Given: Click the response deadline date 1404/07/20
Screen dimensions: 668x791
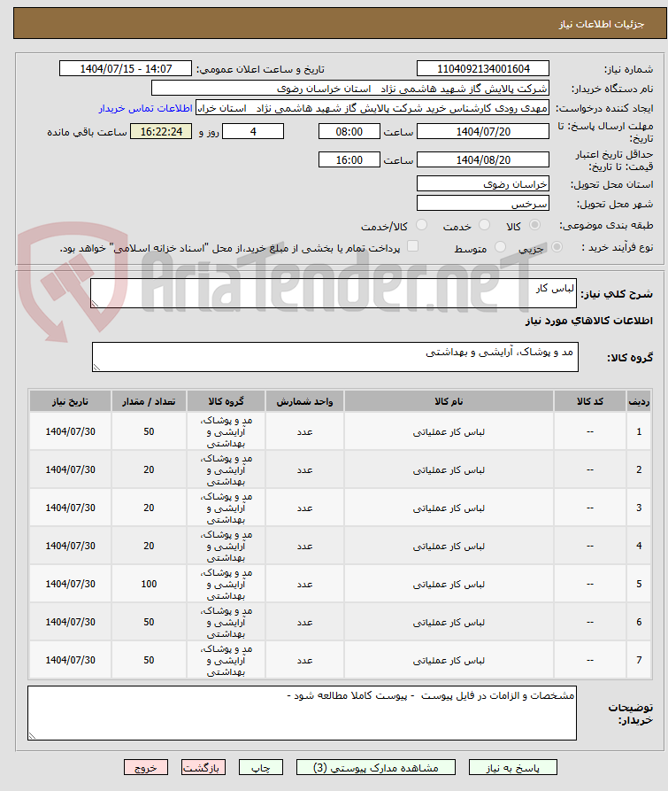Looking at the screenshot, I should click(482, 132).
